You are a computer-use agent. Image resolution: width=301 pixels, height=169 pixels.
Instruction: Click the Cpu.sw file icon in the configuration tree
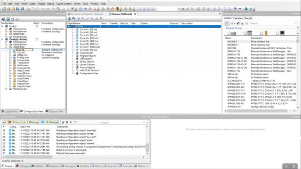point(15,50)
